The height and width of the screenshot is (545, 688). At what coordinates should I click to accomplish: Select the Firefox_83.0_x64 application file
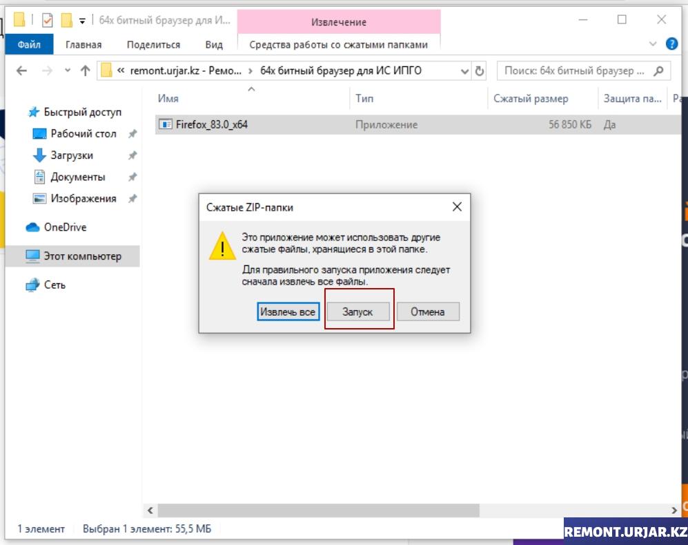[211, 125]
